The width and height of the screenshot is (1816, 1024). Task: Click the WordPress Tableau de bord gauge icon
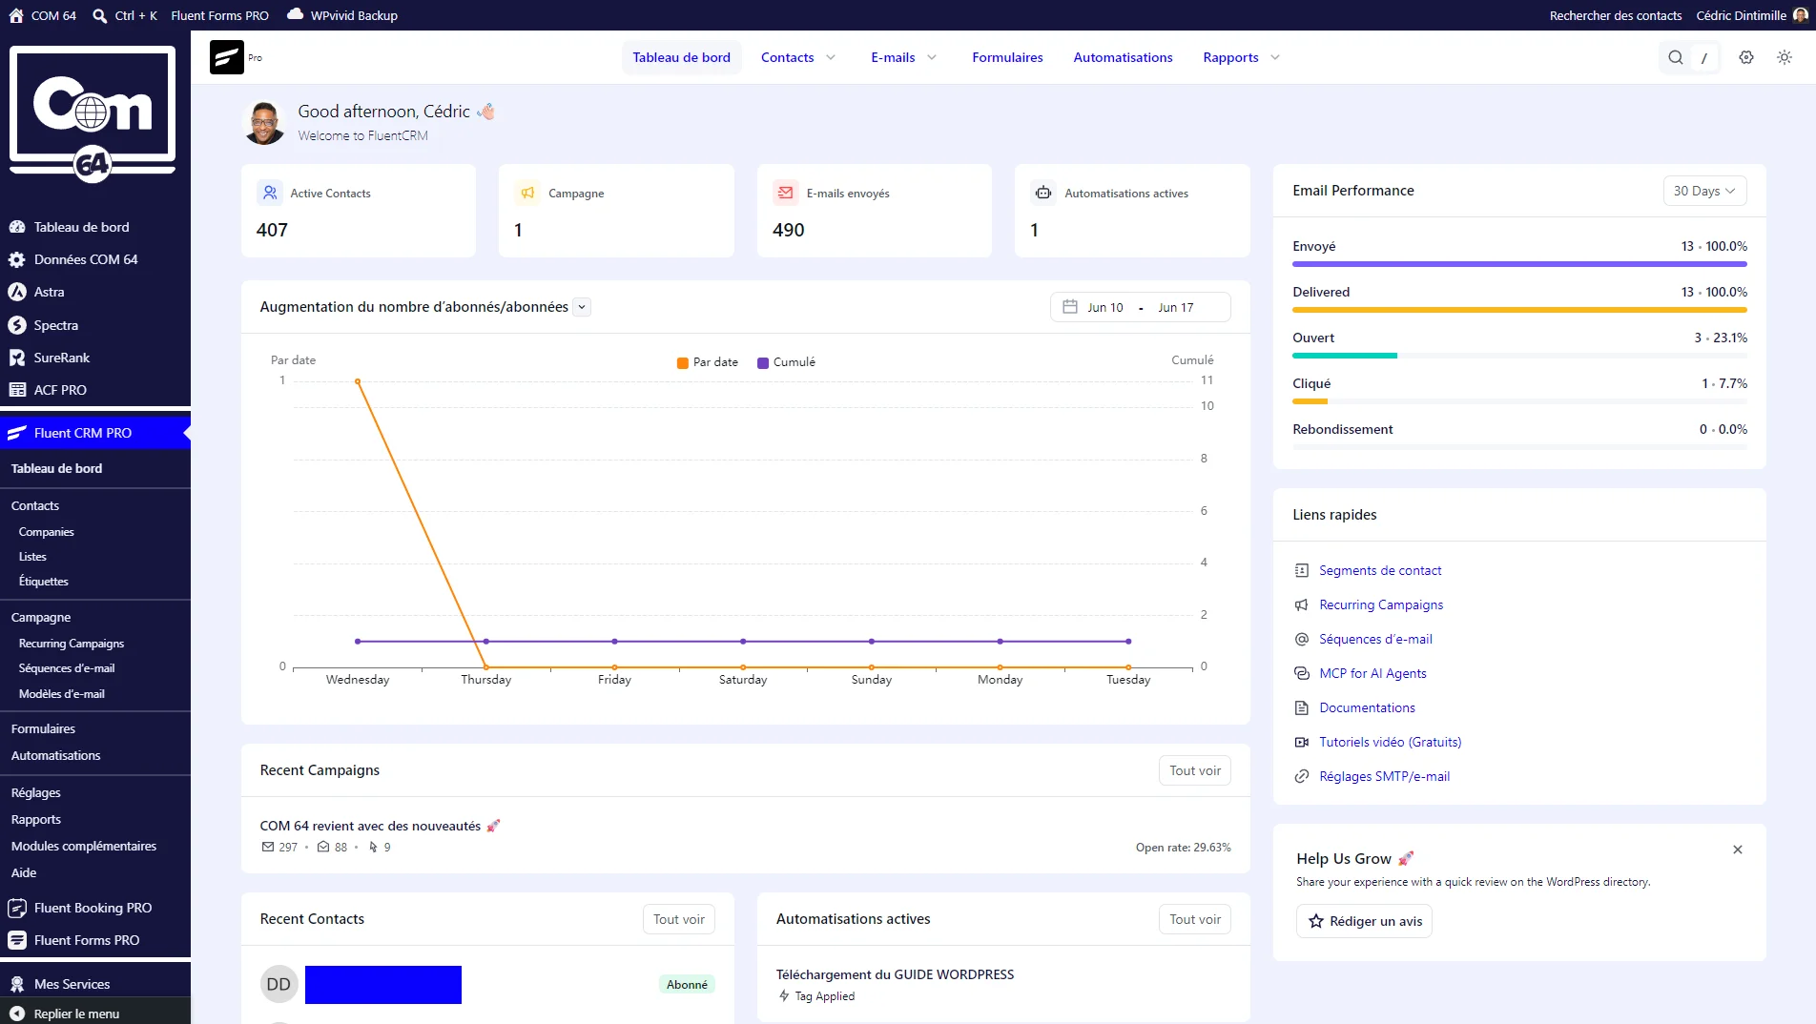pyautogui.click(x=17, y=227)
